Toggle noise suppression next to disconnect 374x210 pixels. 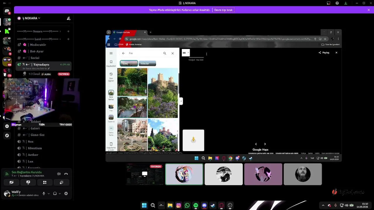pos(59,174)
